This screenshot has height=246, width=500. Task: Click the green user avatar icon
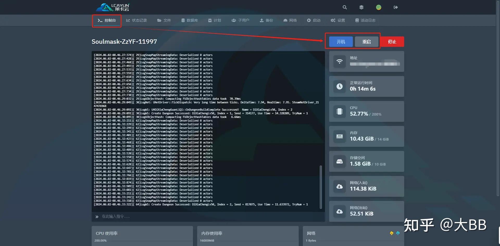point(378,7)
